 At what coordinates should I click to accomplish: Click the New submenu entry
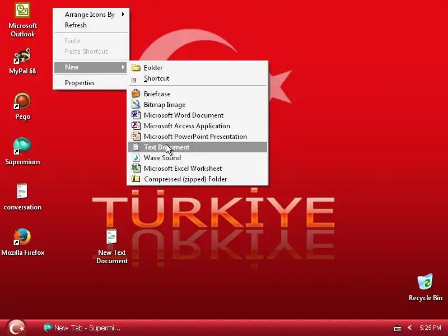tap(91, 67)
